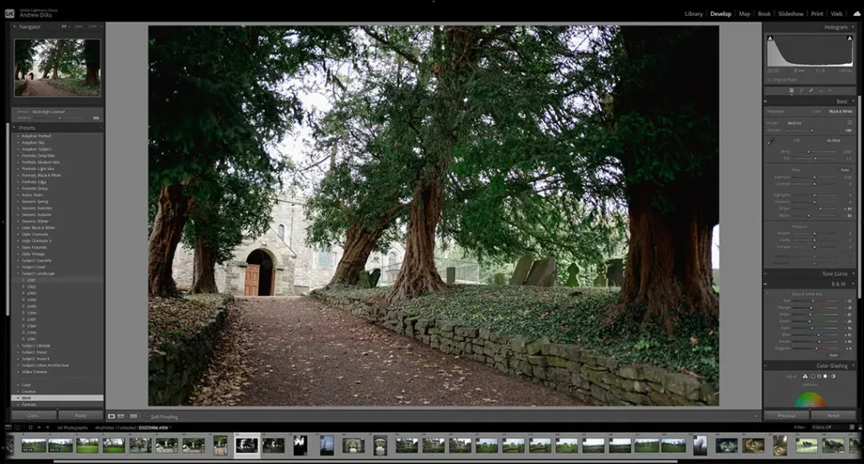Click the Paste settings button
The height and width of the screenshot is (464, 864).
80,416
